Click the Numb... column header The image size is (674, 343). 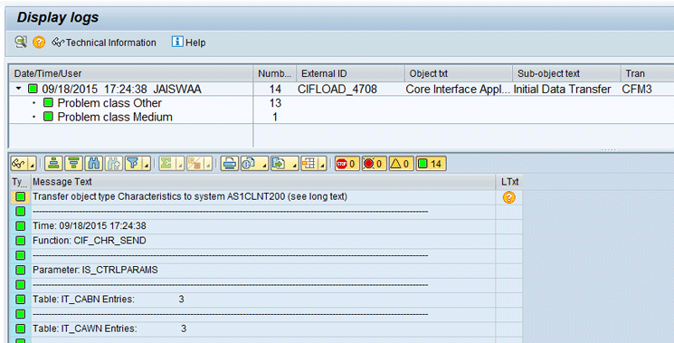tap(275, 73)
